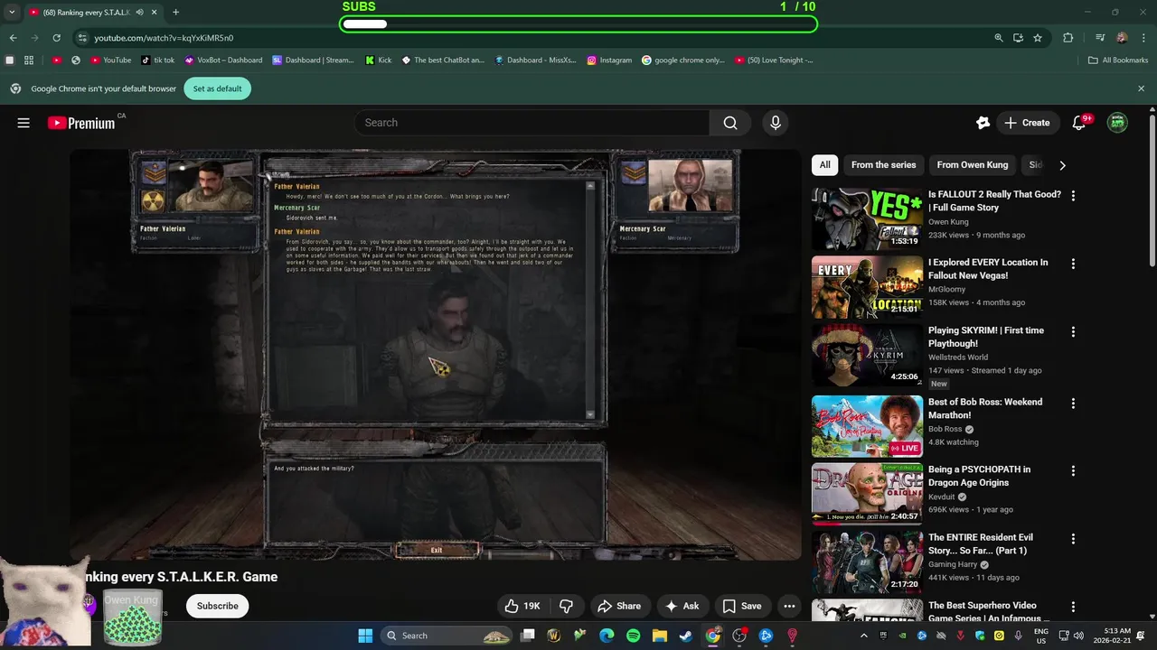Open the YouTube bookmark

click(110, 60)
